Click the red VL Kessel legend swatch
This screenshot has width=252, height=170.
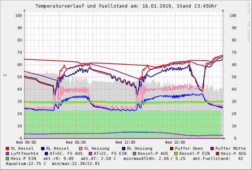(8, 148)
